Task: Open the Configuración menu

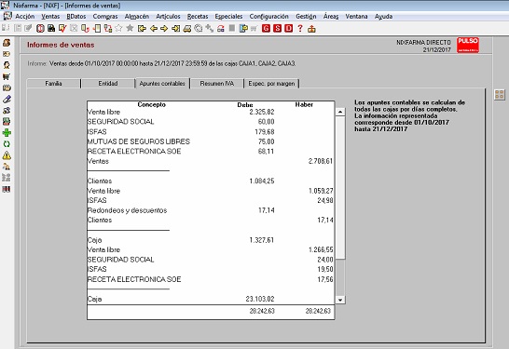Action: (x=268, y=16)
